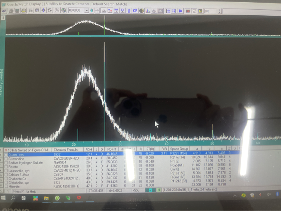
Task: Enable the Calcium Sulfate checkbox
Action: (x=6, y=174)
